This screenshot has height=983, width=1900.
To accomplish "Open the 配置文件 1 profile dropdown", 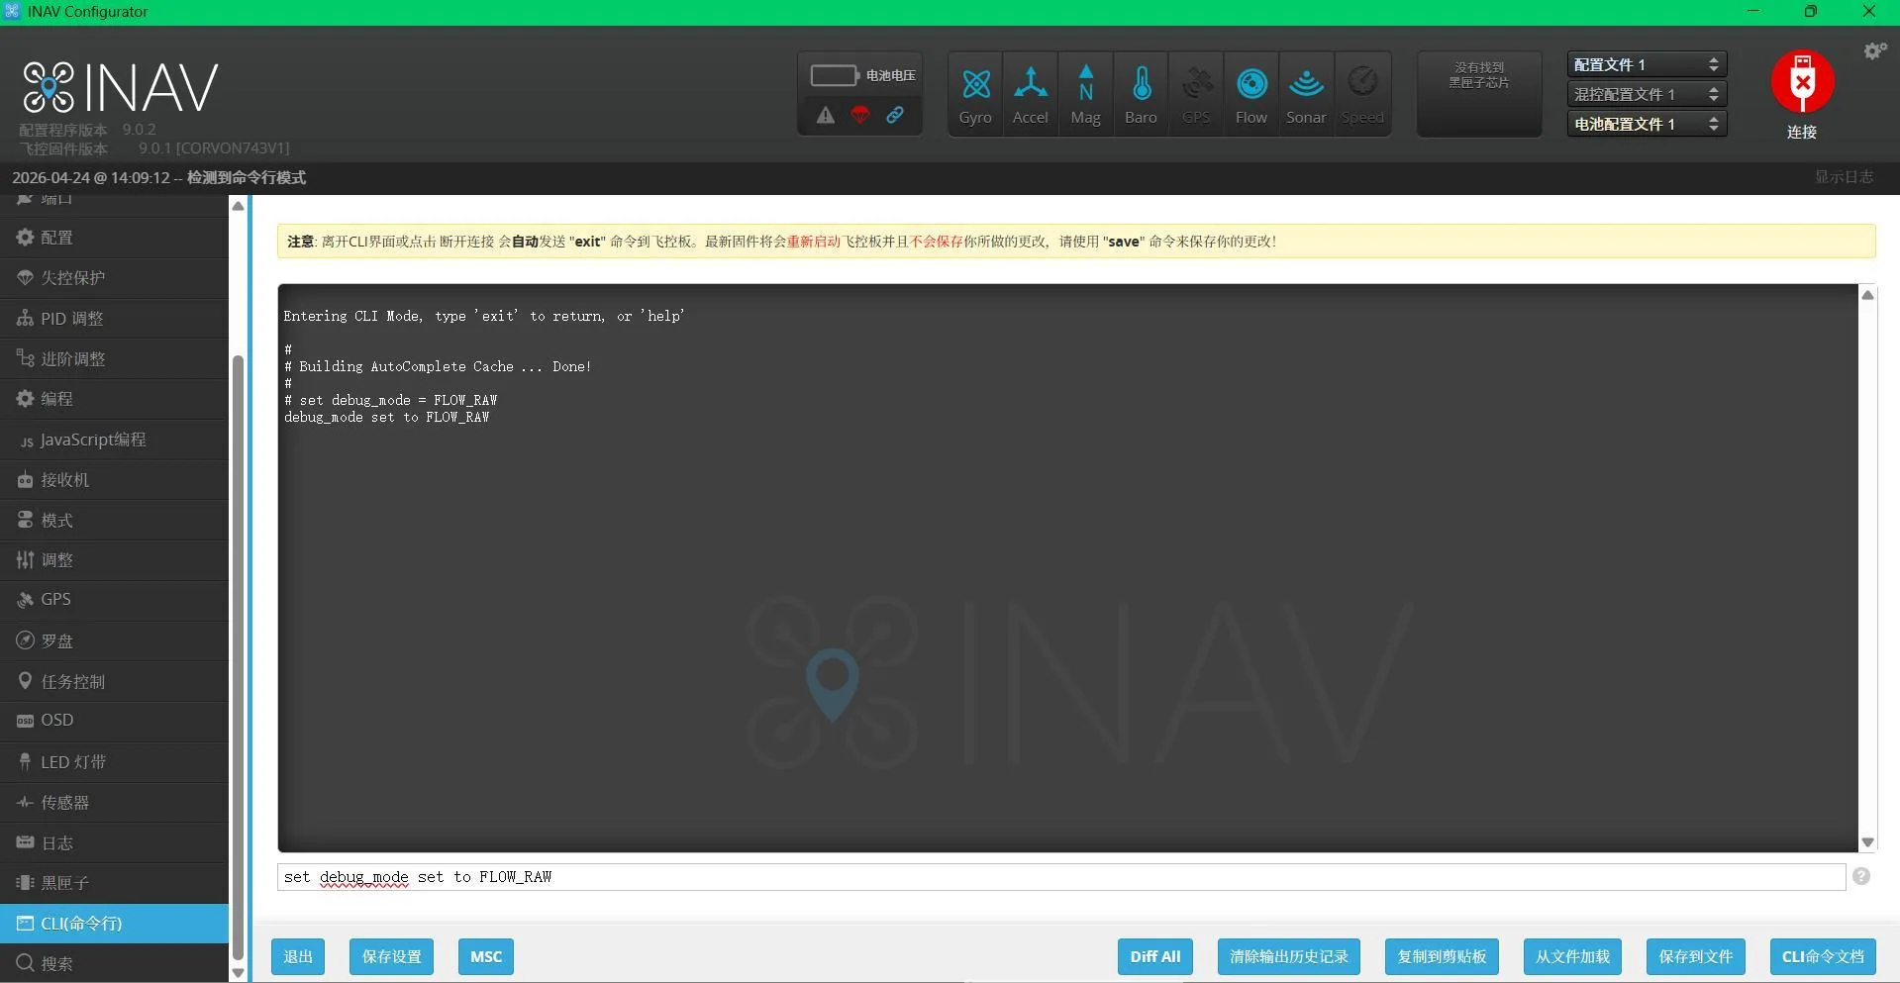I will tap(1647, 64).
